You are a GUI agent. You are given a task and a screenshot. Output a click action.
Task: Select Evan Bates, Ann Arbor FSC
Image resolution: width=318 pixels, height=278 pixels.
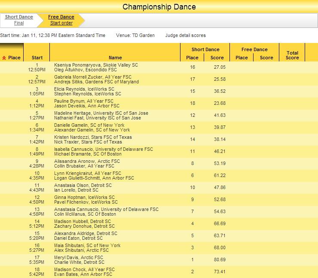83,274
